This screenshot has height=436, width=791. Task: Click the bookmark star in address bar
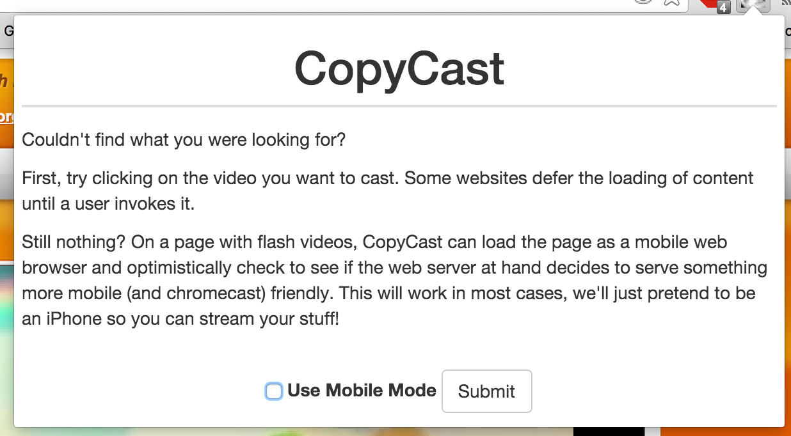[x=671, y=3]
